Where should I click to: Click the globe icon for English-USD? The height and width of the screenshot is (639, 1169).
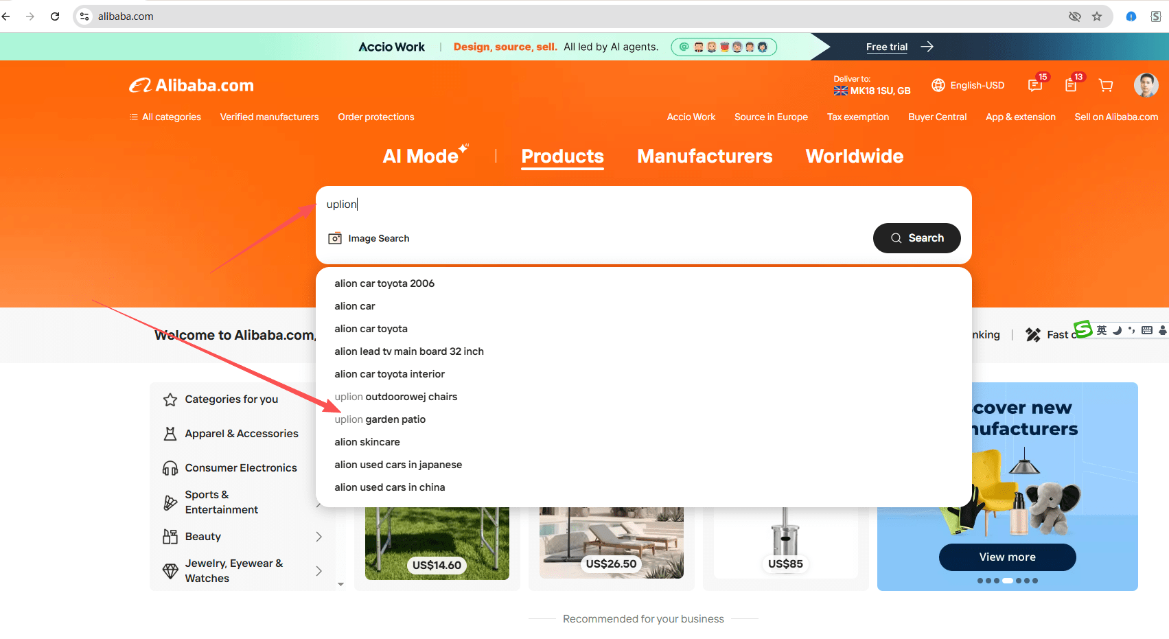[x=938, y=85]
